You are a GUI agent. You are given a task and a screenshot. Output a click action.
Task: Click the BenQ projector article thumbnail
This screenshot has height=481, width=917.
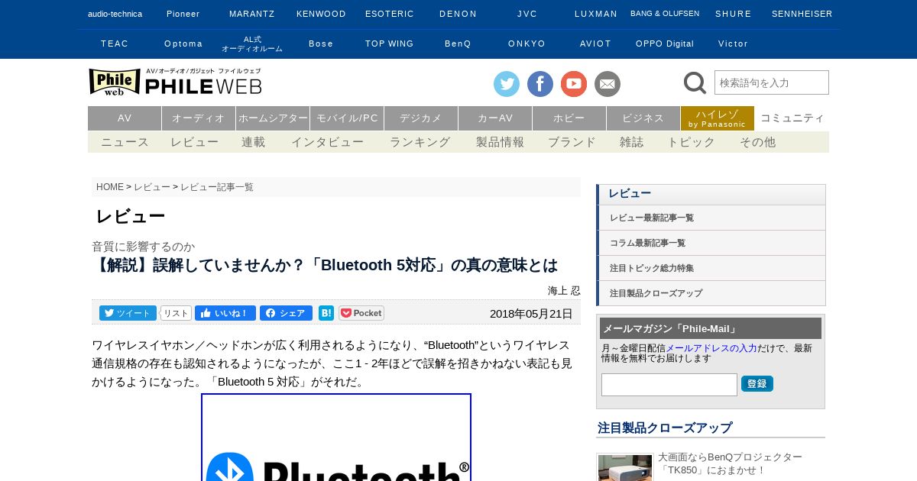tap(625, 467)
